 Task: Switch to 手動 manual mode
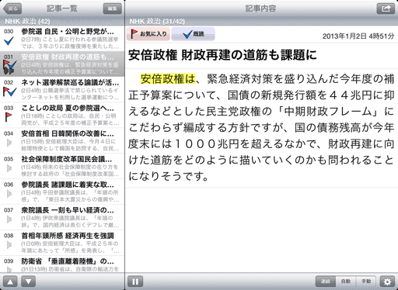(366, 281)
